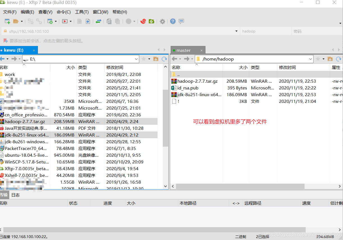343x240 pixels.
Task: Click the green Xftp-related toolbar icon
Action: 152,21
